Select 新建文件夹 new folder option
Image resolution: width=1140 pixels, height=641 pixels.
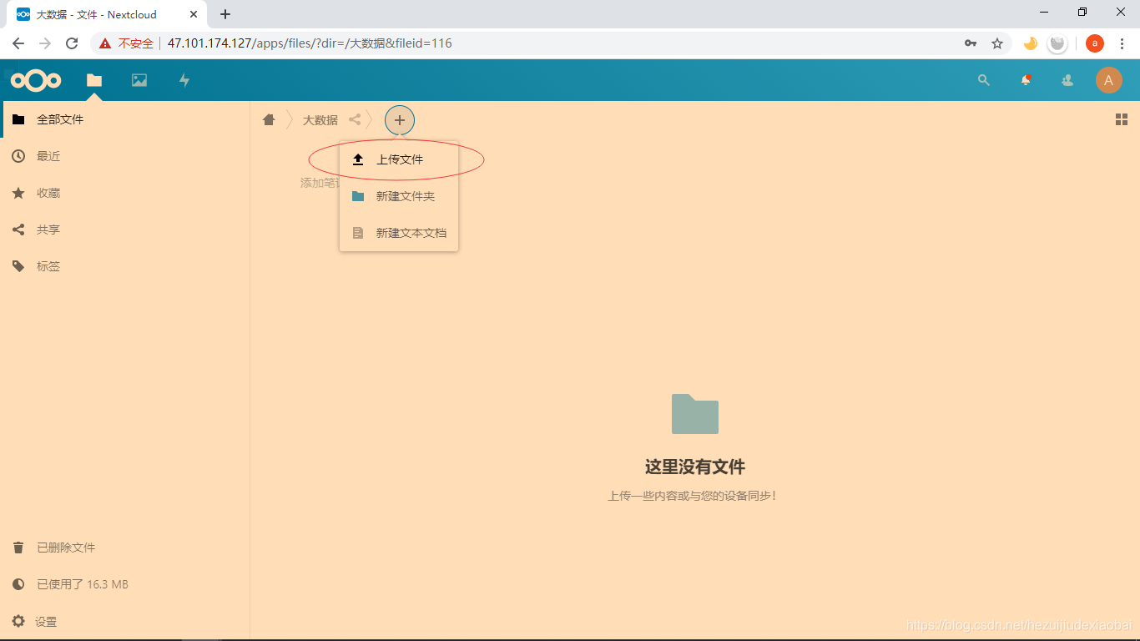point(399,196)
